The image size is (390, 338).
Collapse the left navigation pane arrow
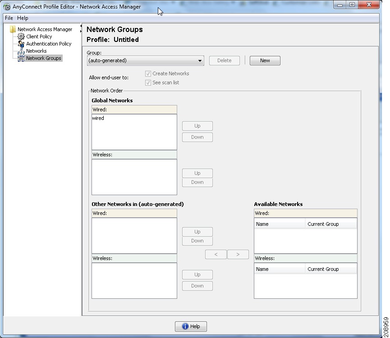pos(81,26)
